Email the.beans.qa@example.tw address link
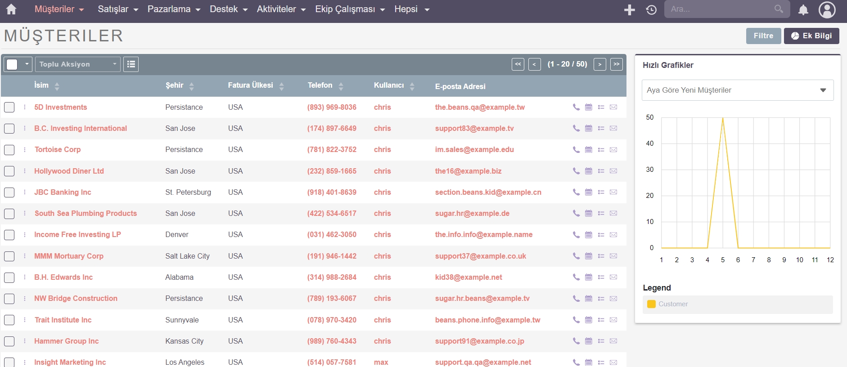Image resolution: width=847 pixels, height=367 pixels. coord(480,107)
